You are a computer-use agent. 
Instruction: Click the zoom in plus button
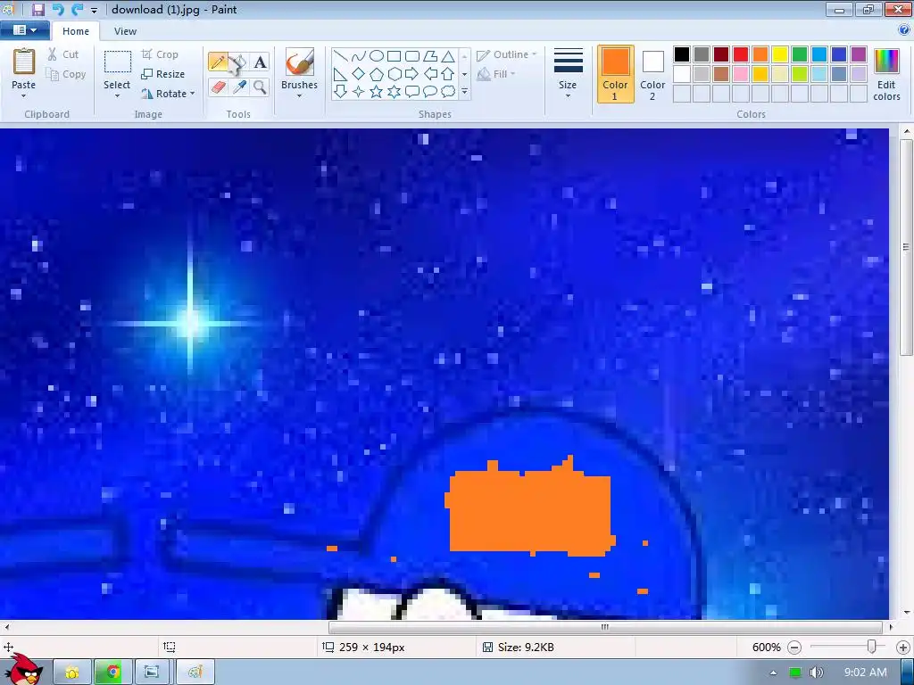coord(903,648)
